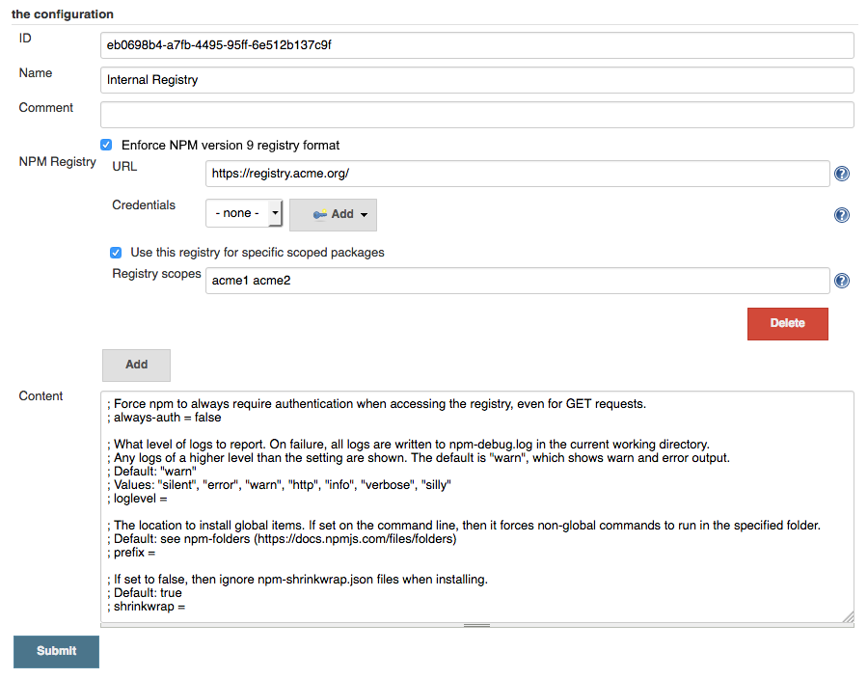Grab the Content textarea resize handle

pos(848,616)
